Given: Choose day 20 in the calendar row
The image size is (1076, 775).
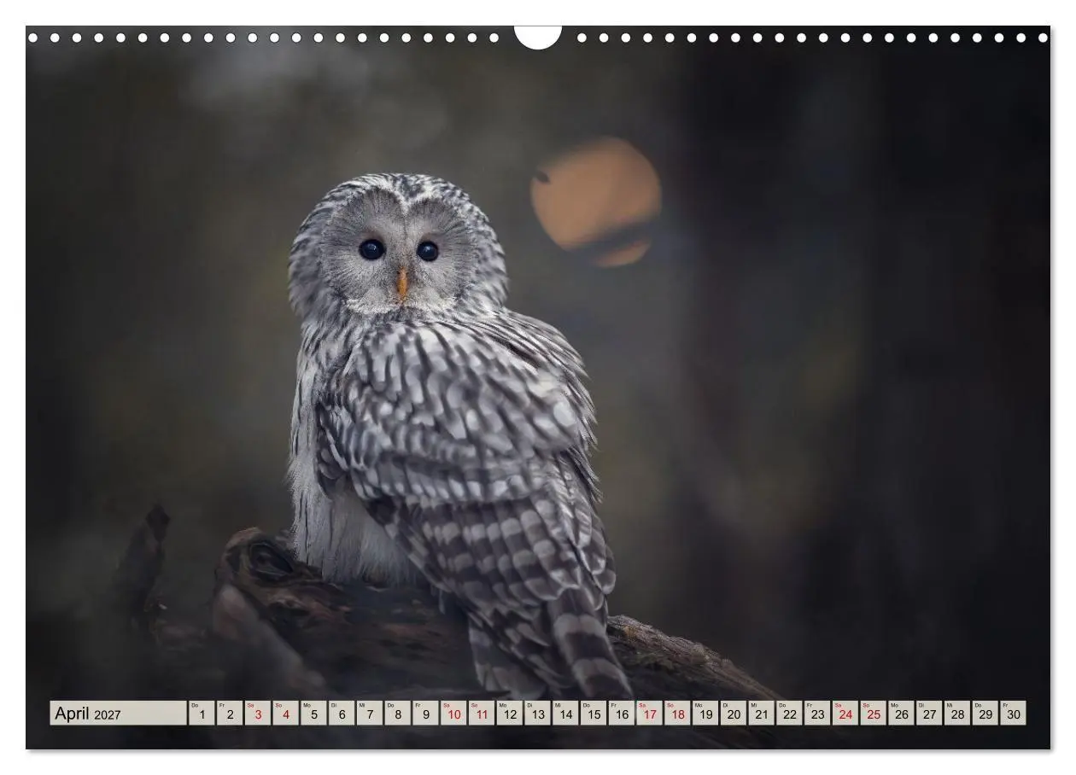Looking at the screenshot, I should coord(733,714).
